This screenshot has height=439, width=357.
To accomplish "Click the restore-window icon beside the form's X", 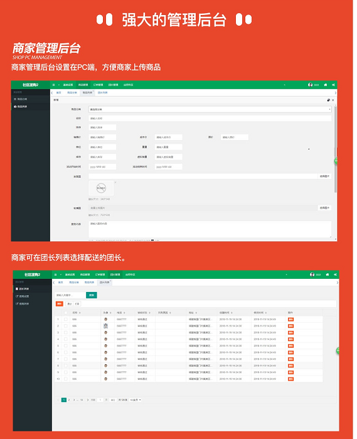I will tap(329, 100).
